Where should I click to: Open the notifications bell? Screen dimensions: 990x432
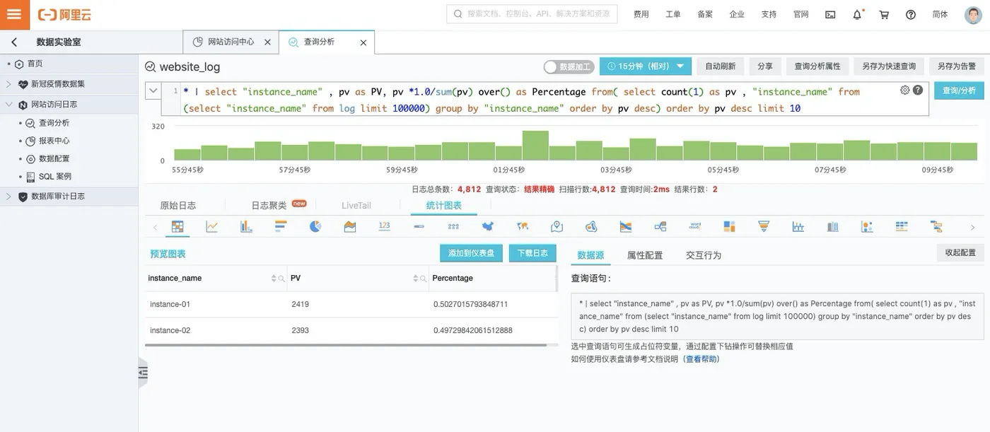pyautogui.click(x=857, y=14)
